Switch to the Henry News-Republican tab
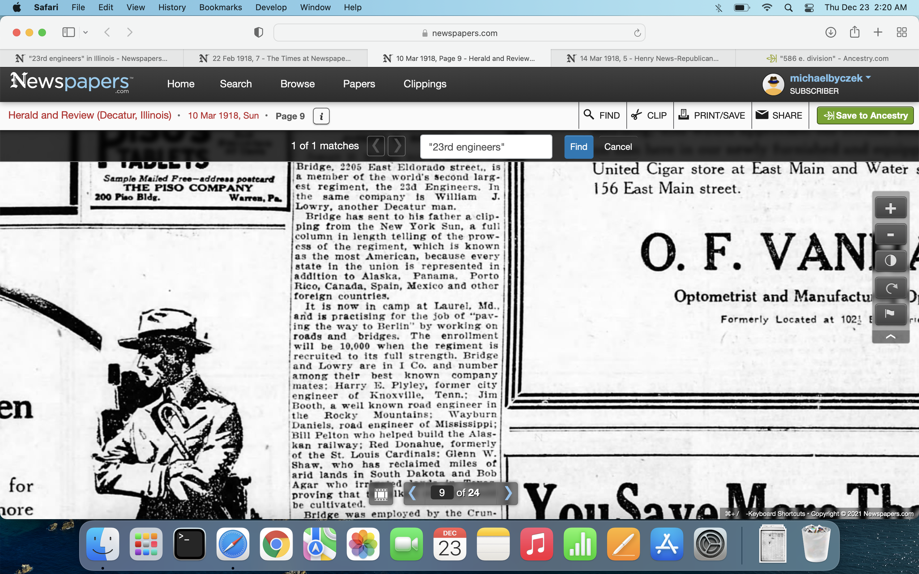Screen dimensions: 919x574 pos(643,58)
